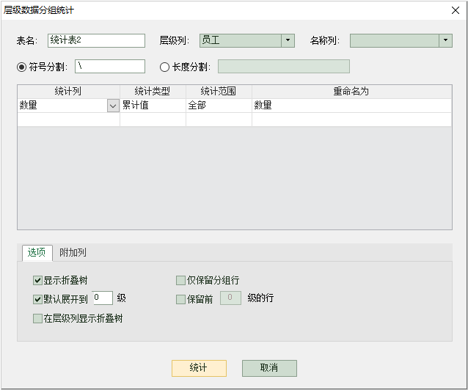Select the 选项 tab

tap(37, 252)
